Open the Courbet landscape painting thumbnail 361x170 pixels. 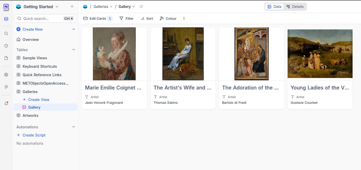tap(320, 54)
